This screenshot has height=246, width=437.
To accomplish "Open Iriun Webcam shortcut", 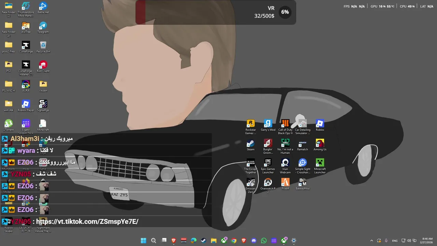I will (285, 166).
